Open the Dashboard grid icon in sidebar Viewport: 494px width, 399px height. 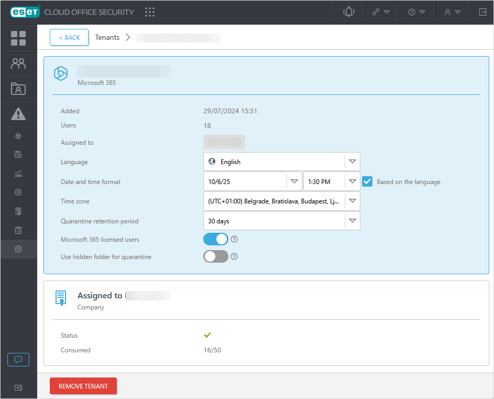[x=18, y=38]
